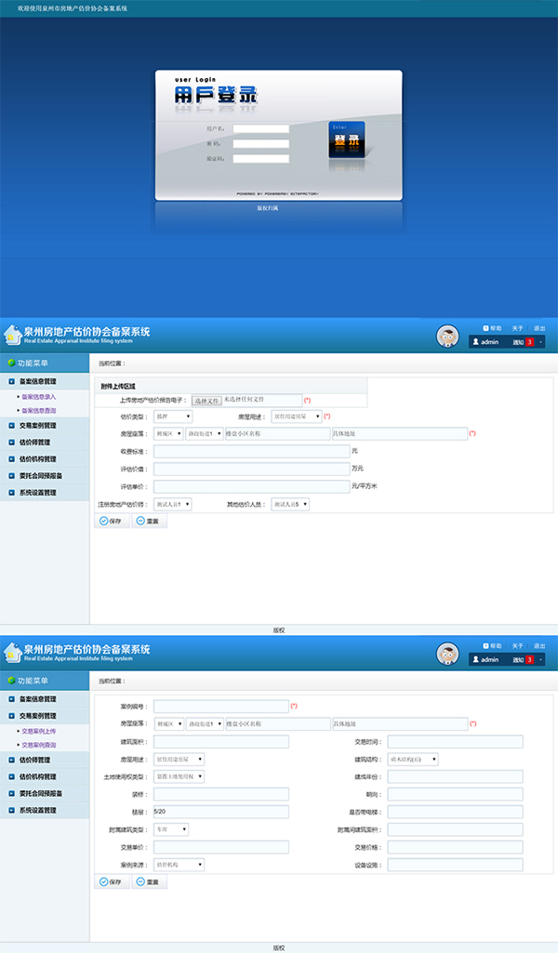The height and width of the screenshot is (953, 558).
Task: Click the 交易时间 input field
Action: 455,742
